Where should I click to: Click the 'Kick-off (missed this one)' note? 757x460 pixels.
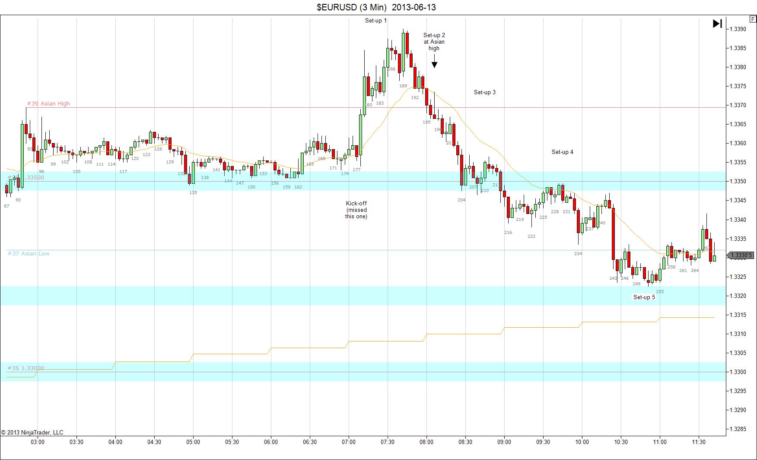[x=356, y=210]
